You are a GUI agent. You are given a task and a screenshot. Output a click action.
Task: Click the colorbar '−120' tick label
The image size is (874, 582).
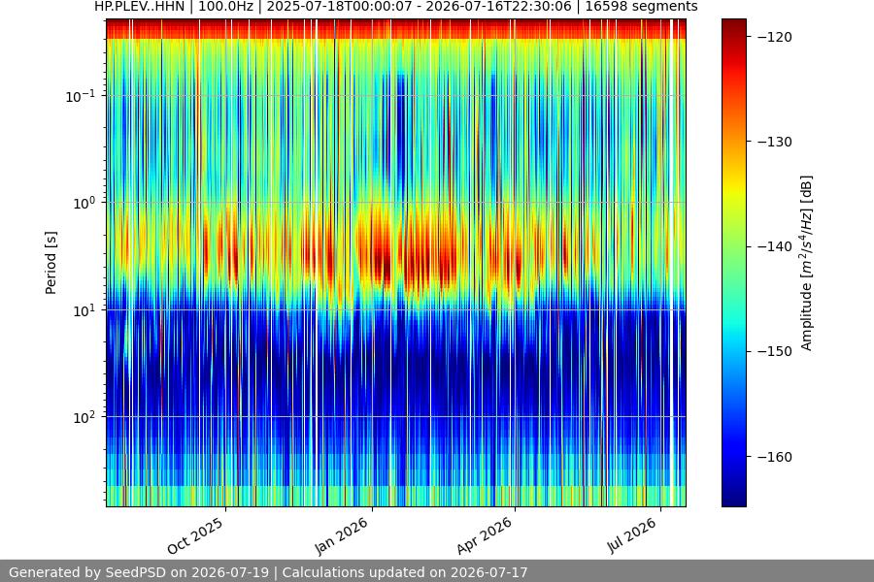pos(775,37)
